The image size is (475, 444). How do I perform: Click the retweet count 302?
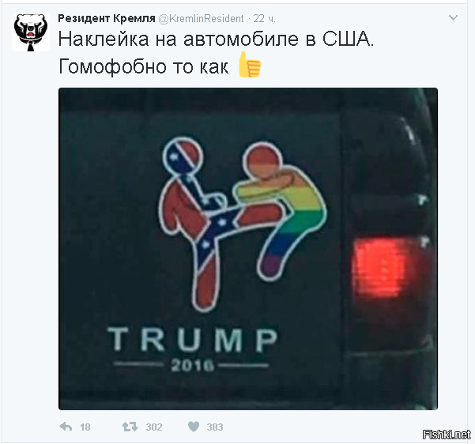tap(154, 427)
